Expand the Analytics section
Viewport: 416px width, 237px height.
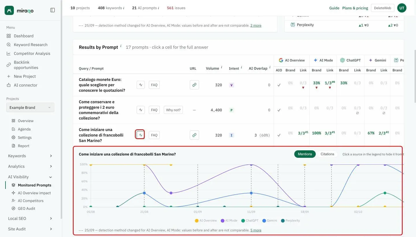[30, 166]
